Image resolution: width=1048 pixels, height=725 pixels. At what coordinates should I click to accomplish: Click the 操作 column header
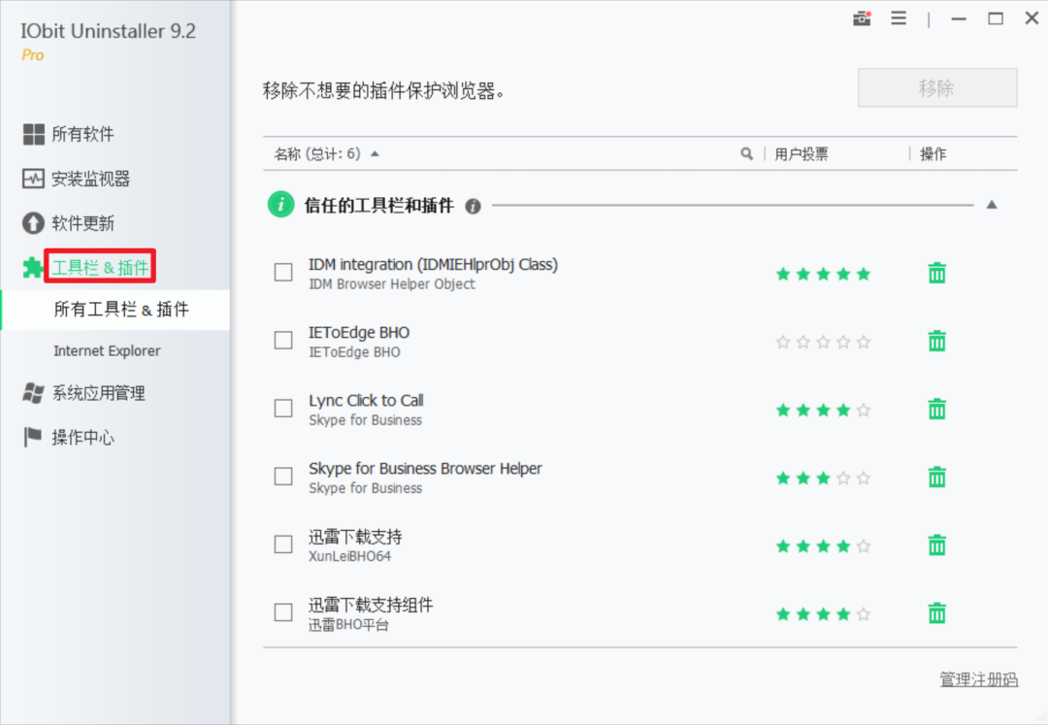pyautogui.click(x=933, y=154)
